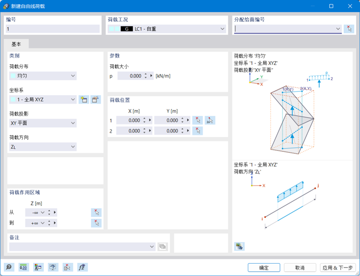Click the stepper arrows of point 1 X
The height and width of the screenshot is (276, 360).
click(144, 120)
